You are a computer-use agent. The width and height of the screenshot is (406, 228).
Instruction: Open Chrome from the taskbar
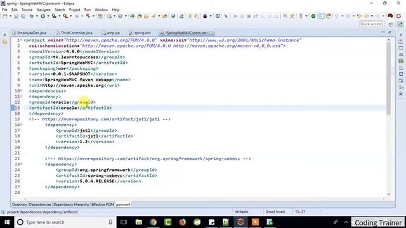click(x=154, y=222)
